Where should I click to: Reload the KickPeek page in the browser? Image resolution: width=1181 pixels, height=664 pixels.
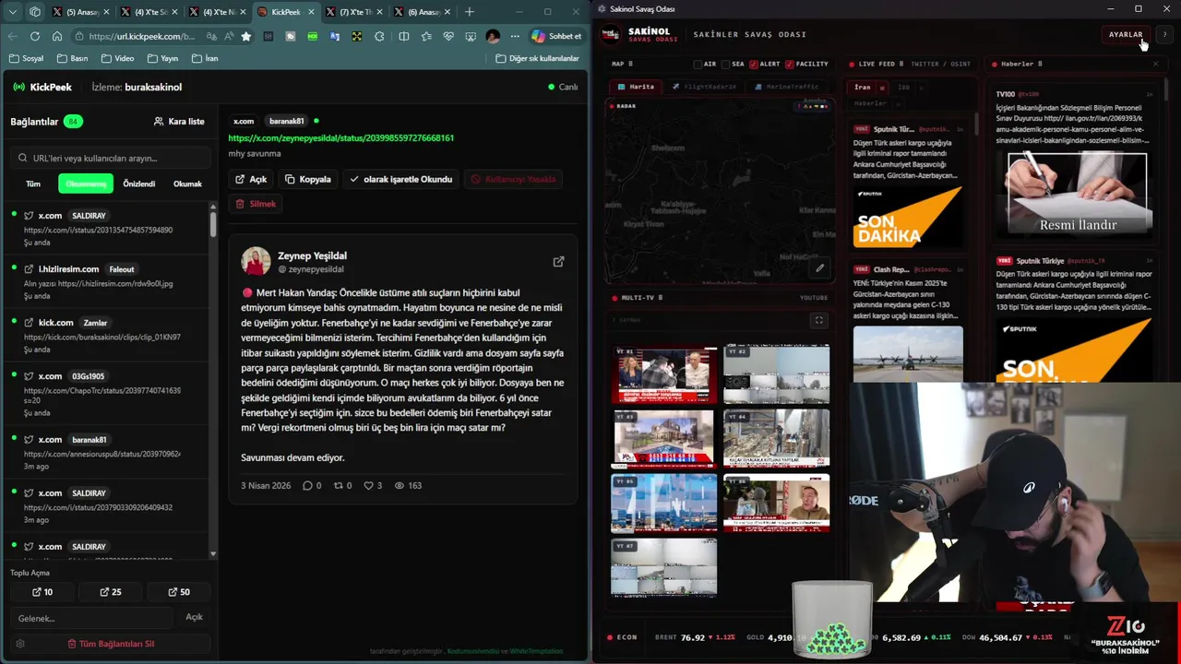(x=34, y=36)
